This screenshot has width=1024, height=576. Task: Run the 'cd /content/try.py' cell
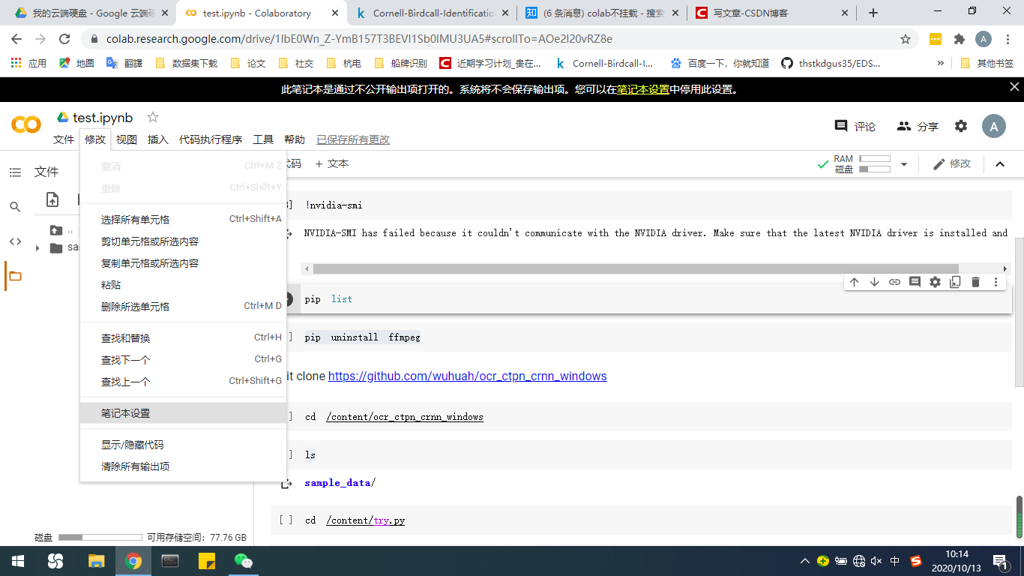pyautogui.click(x=286, y=520)
